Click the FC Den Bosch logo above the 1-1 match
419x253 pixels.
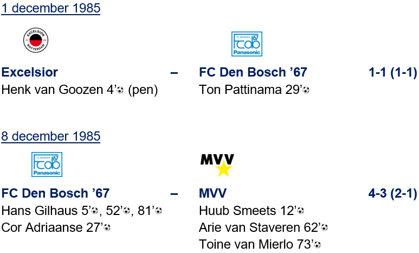(247, 44)
